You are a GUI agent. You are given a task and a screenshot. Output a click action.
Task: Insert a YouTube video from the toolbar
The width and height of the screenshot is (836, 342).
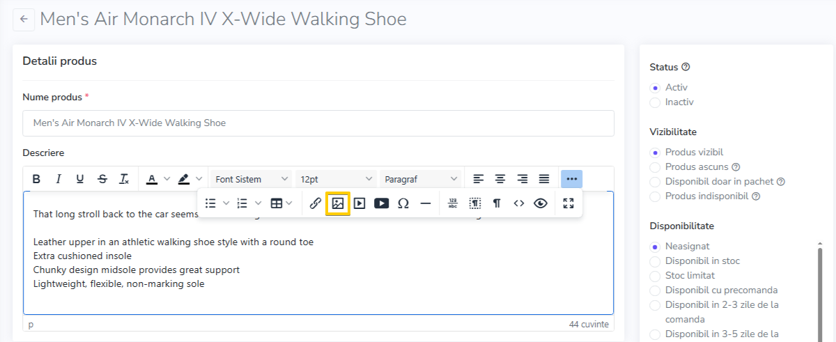point(381,203)
